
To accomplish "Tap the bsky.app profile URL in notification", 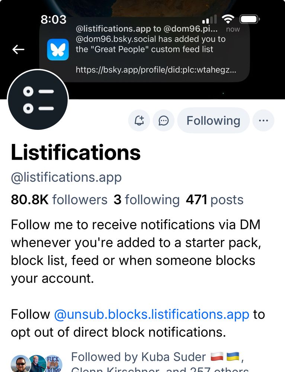I will (x=156, y=69).
